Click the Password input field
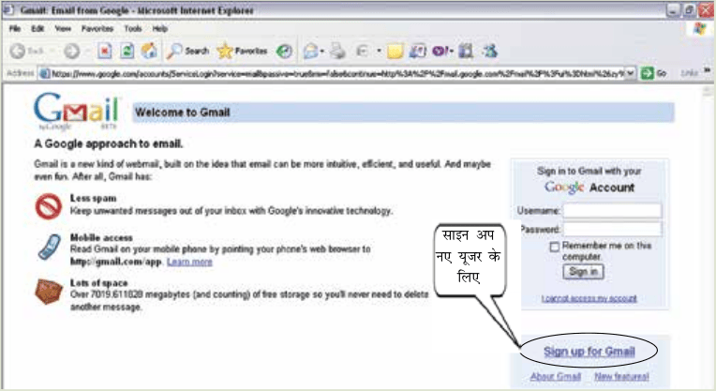This screenshot has height=391, width=716. click(x=612, y=229)
